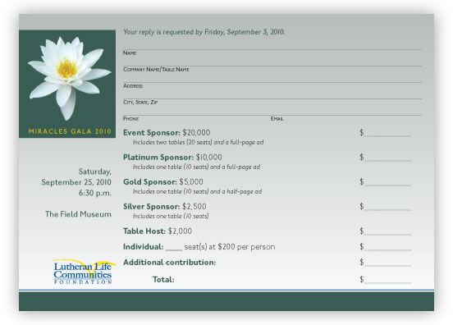Click "Includes two tables (20 seats)" text
The image size is (453, 325).
coord(172,143)
